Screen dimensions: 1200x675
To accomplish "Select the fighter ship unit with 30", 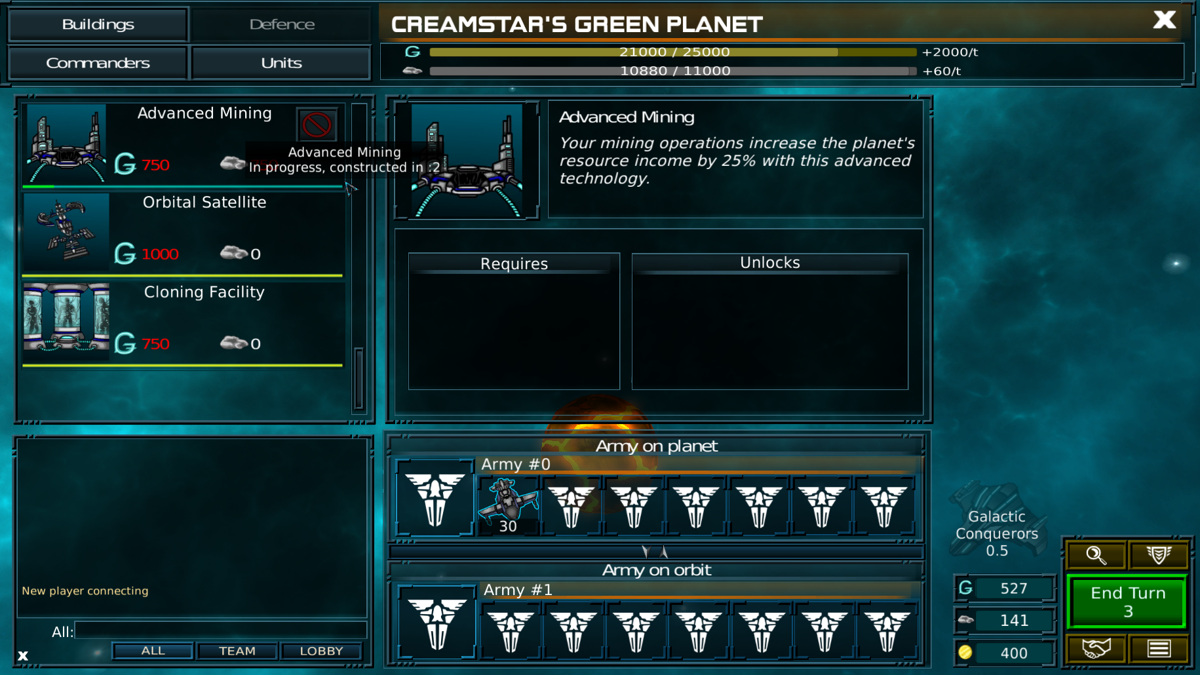I will pos(508,505).
